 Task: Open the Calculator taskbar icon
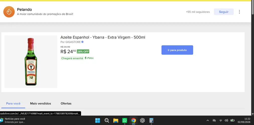pos(151,120)
